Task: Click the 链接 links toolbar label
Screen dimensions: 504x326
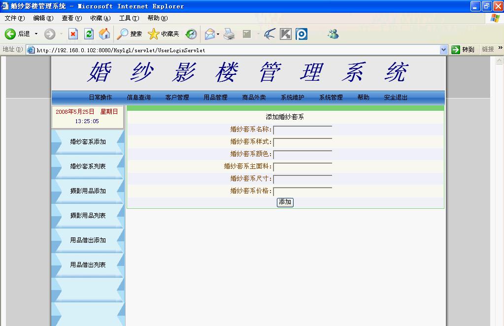Action: tap(488, 49)
